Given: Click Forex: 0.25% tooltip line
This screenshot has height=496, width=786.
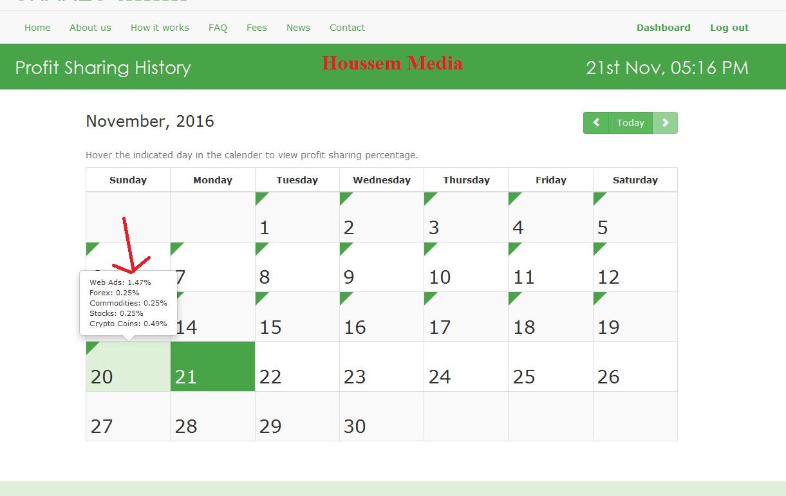Looking at the screenshot, I should pyautogui.click(x=115, y=293).
